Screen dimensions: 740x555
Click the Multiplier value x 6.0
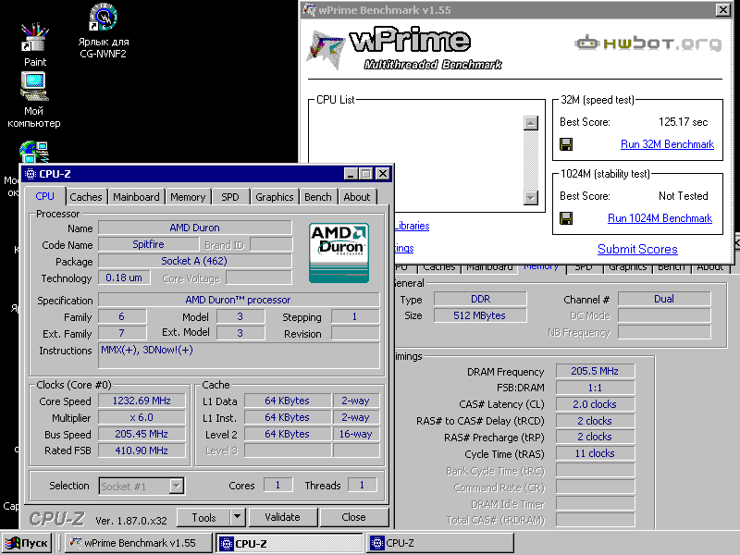(142, 418)
